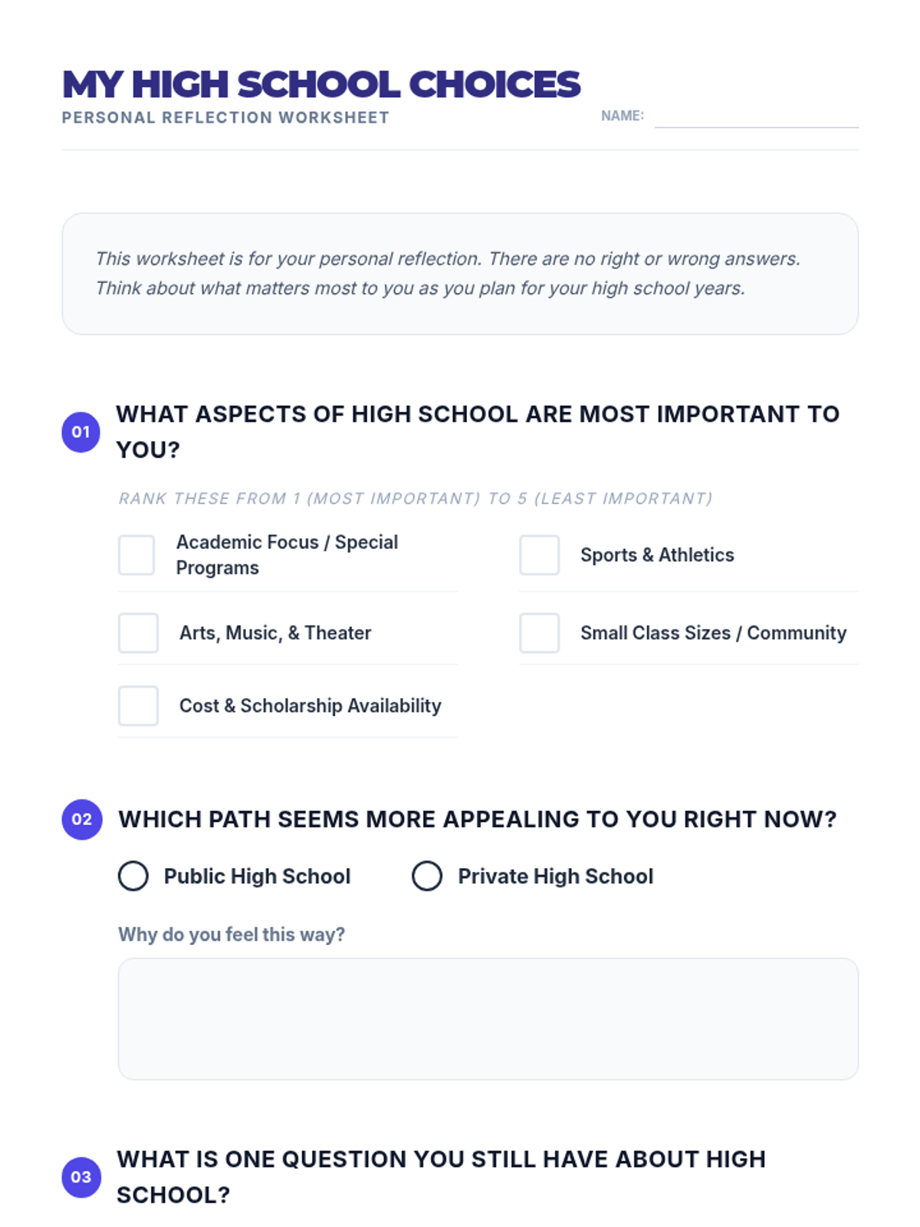Screen dimensions: 920x1227
Task: Click the Arts, Music, & Theater rank box
Action: pyautogui.click(x=138, y=633)
